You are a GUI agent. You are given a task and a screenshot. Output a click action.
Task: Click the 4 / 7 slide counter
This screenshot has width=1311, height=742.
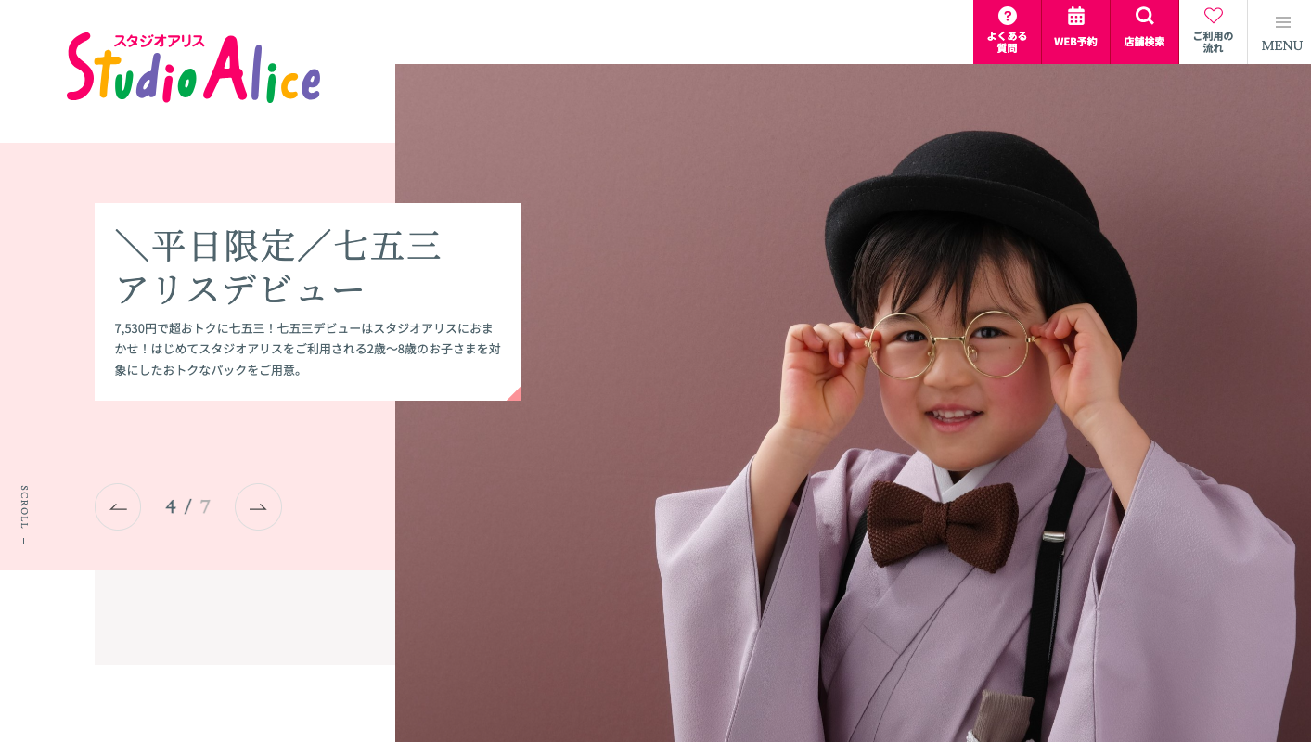tap(188, 506)
